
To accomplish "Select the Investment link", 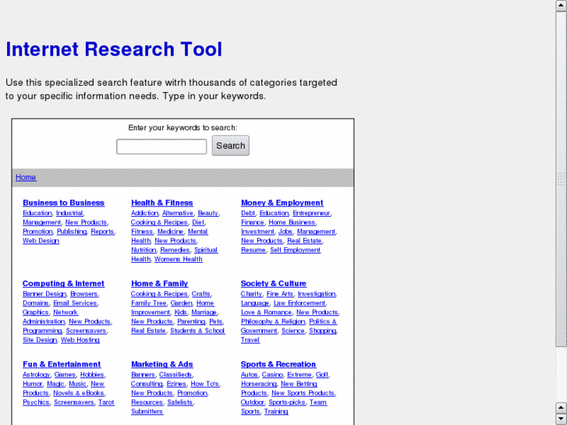I will (258, 232).
